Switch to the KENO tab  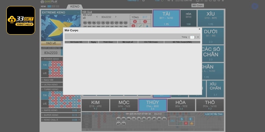click(x=75, y=6)
